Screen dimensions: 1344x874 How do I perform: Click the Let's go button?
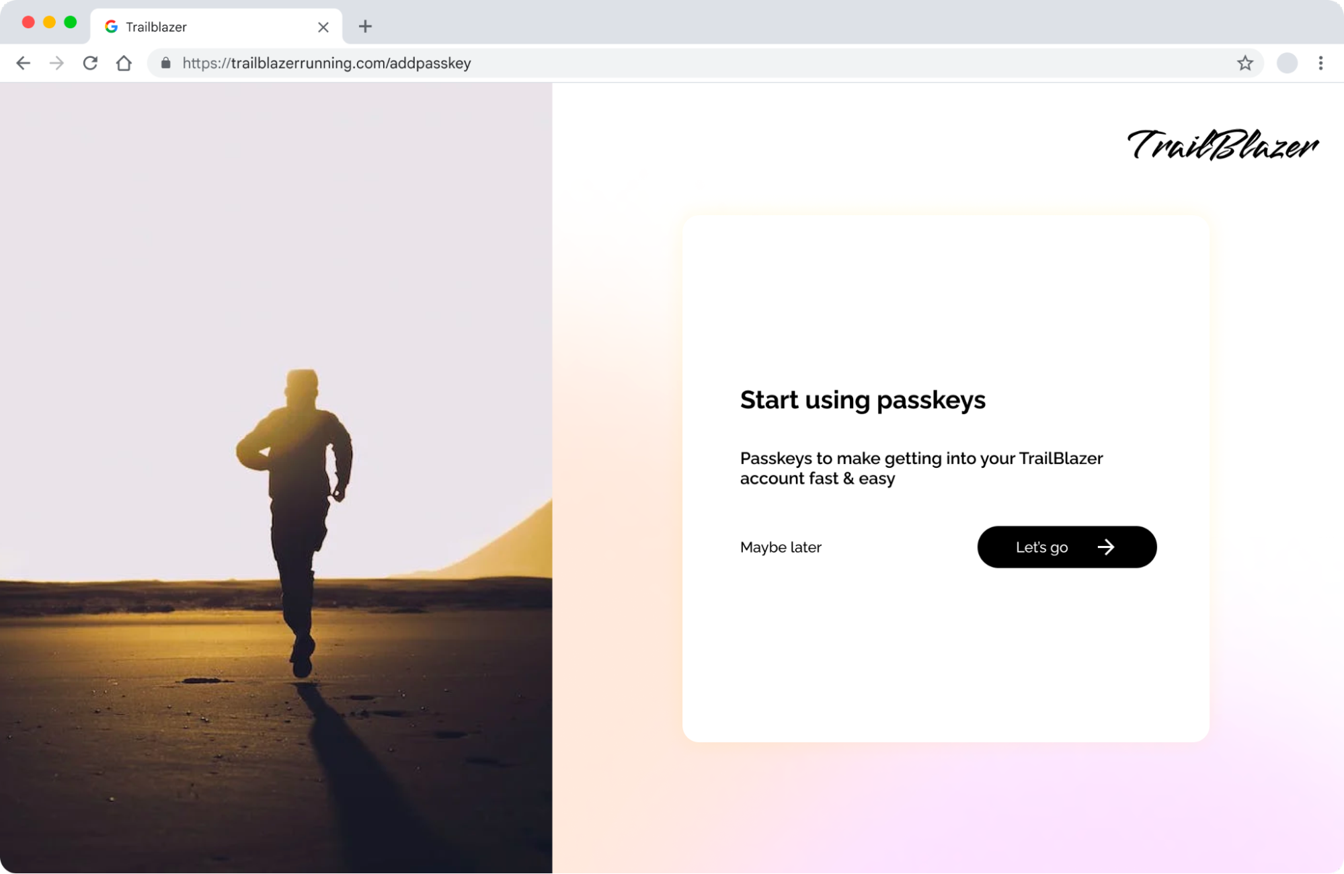click(x=1067, y=547)
